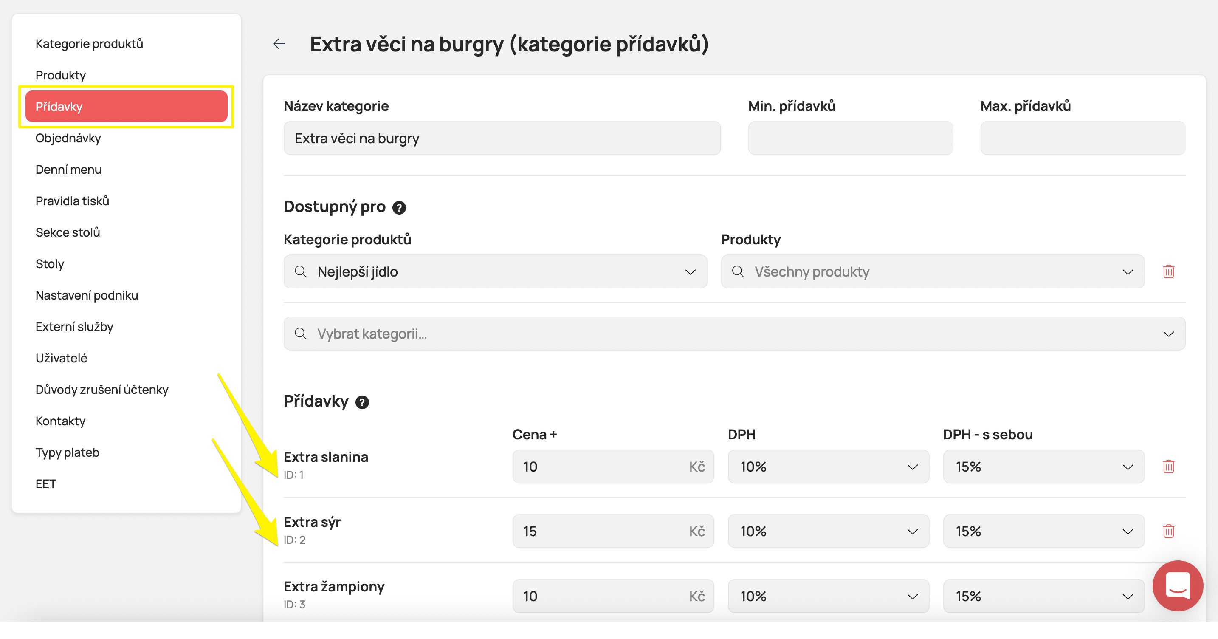
Task: Open help tooltip beside Přídavky heading
Action: pyautogui.click(x=362, y=402)
